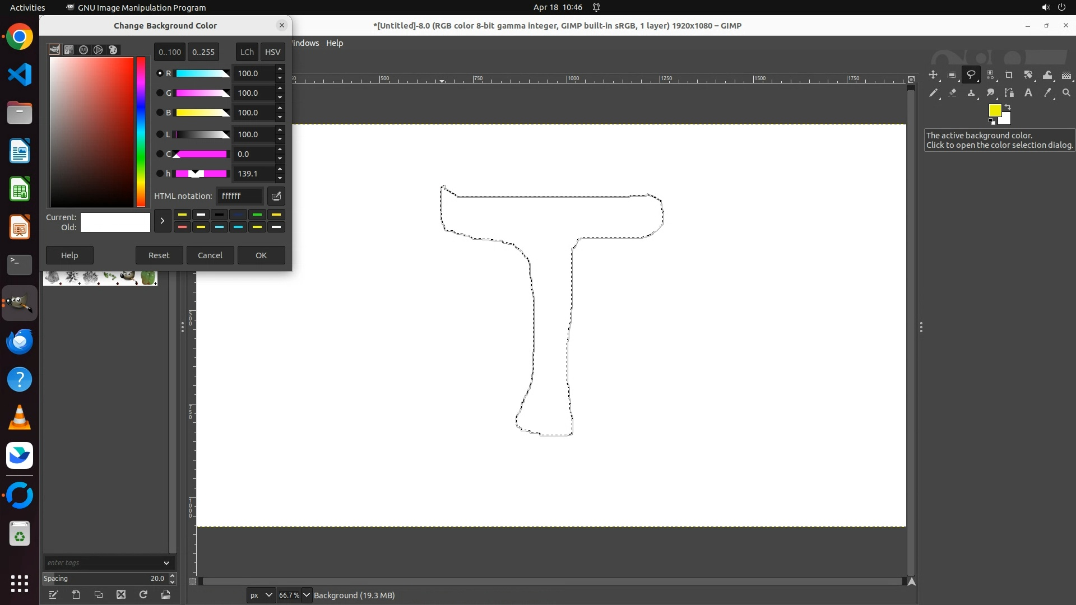Select the G channel radio button

(160, 93)
